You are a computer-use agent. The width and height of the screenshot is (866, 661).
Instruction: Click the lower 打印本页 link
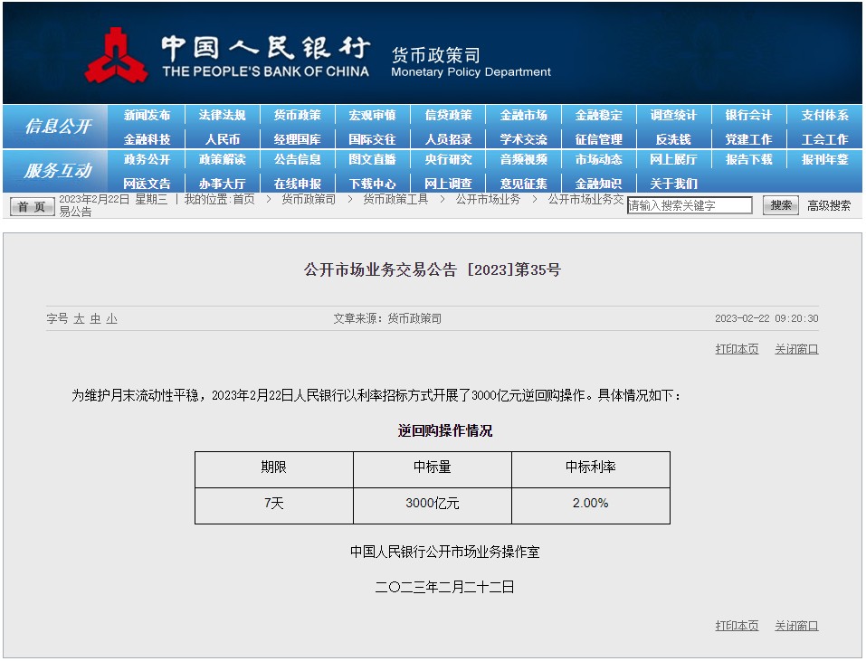[x=737, y=626]
